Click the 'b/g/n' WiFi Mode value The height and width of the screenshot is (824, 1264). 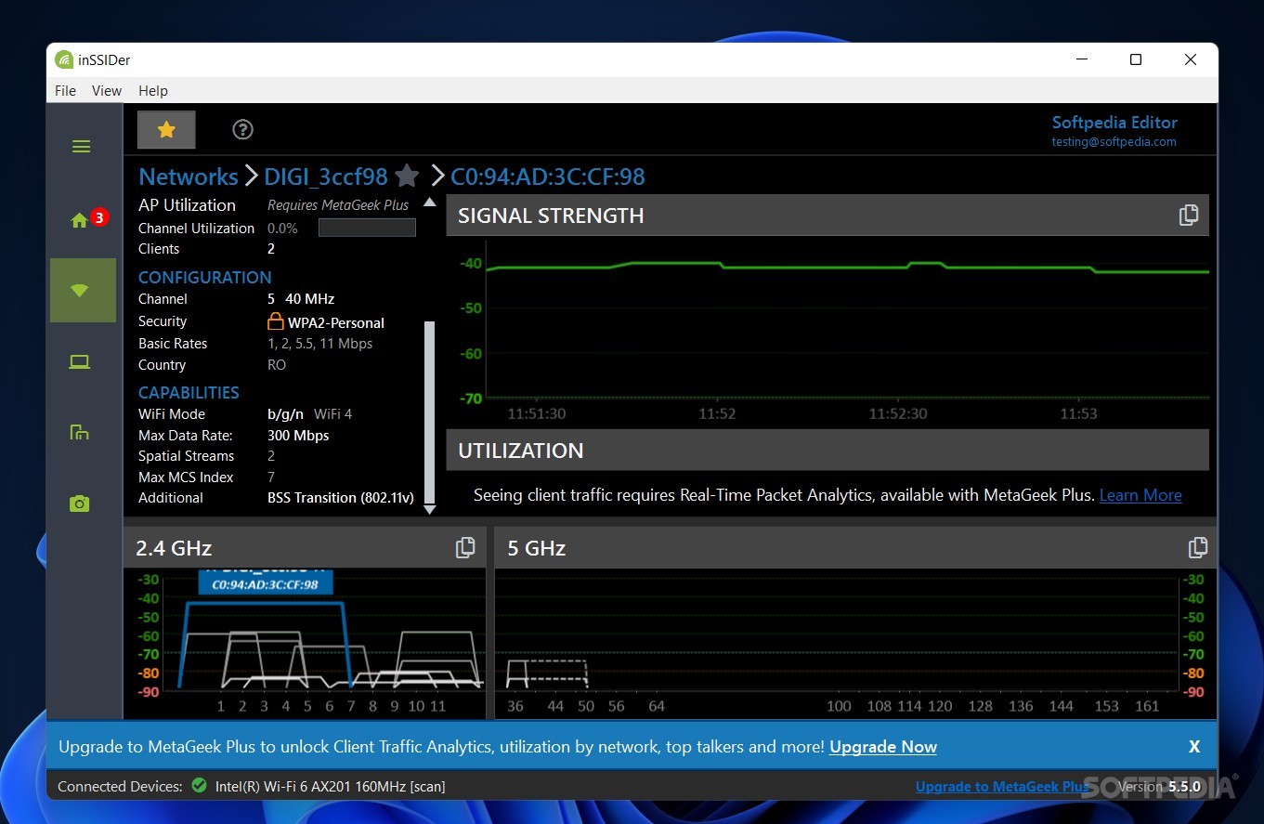285,413
